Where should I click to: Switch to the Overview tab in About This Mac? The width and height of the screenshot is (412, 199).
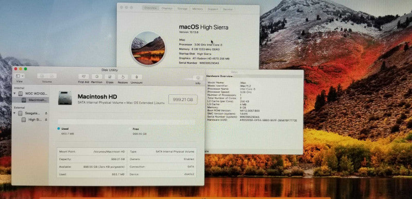pos(150,8)
